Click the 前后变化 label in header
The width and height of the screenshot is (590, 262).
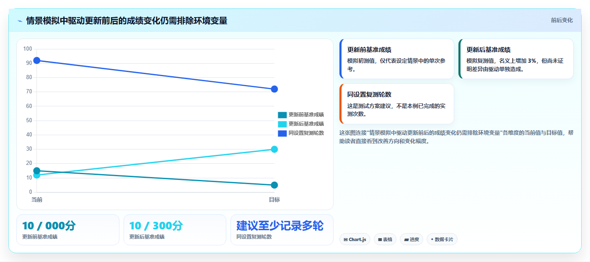point(562,21)
